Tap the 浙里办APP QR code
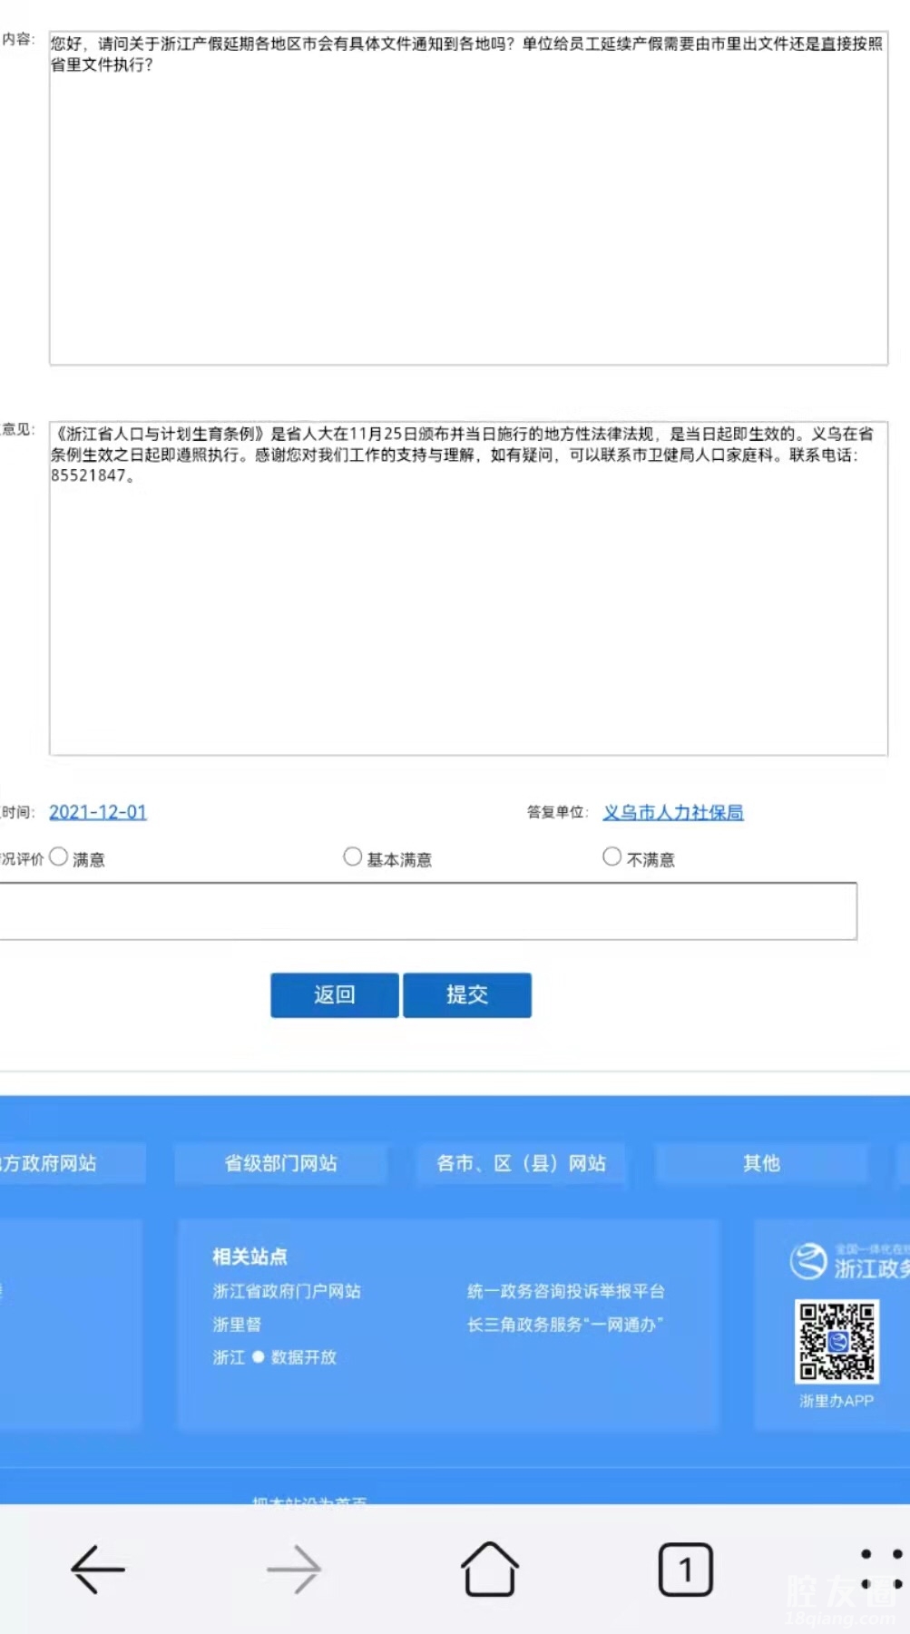This screenshot has height=1634, width=910. 837,1342
